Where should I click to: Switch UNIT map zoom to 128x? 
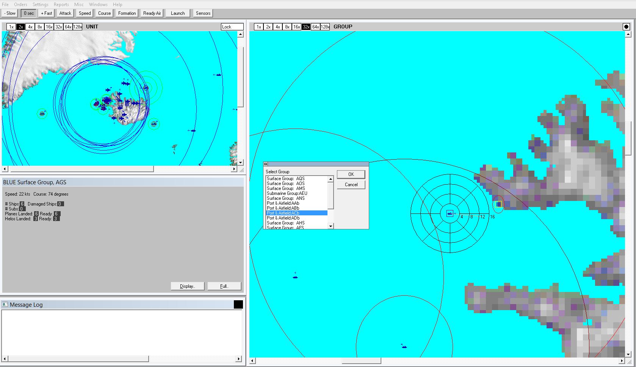point(77,27)
